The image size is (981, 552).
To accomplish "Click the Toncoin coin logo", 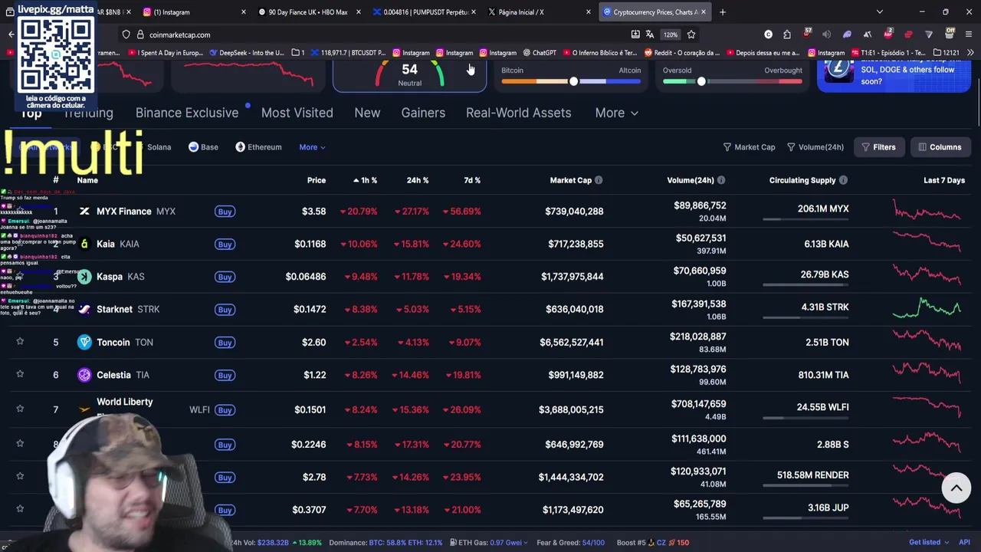I will click(x=84, y=342).
